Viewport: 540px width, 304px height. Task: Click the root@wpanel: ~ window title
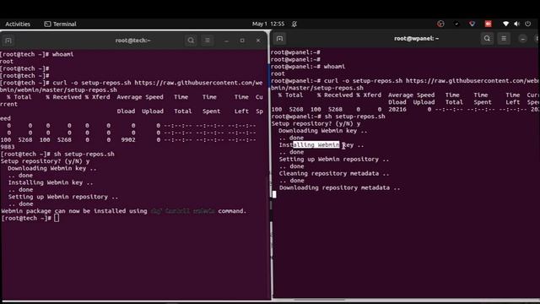click(x=416, y=38)
